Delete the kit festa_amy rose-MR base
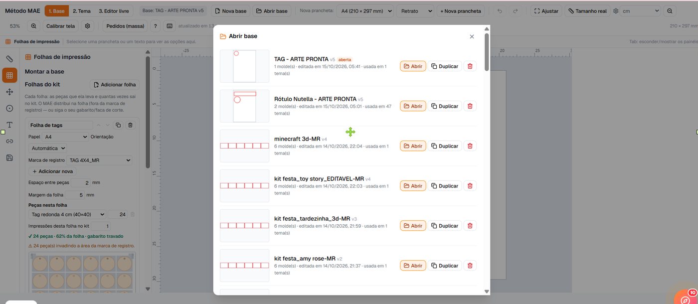Image resolution: width=698 pixels, height=304 pixels. pyautogui.click(x=470, y=266)
